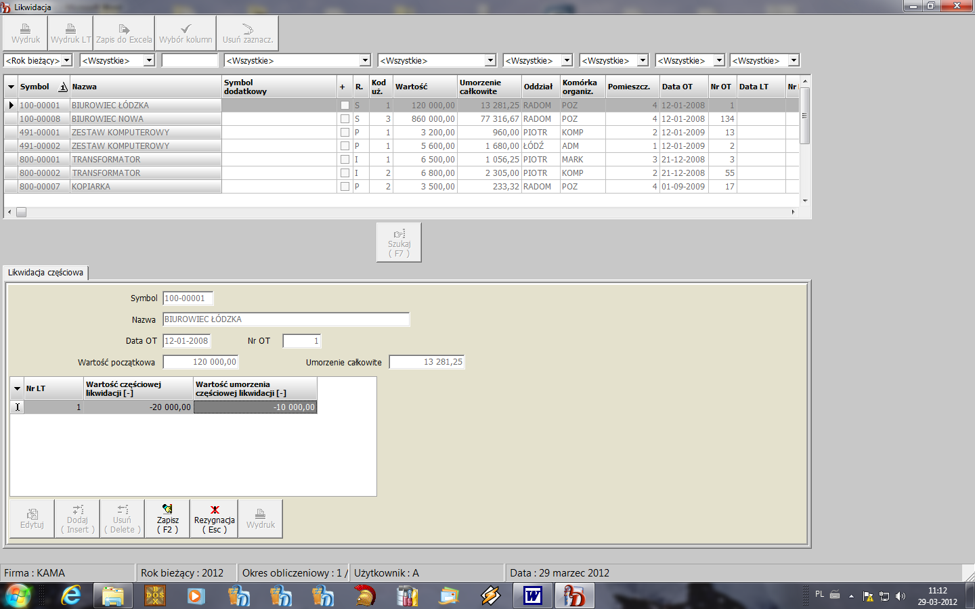Open the media player taskbar icon
Viewport: 975px width, 609px height.
(197, 596)
